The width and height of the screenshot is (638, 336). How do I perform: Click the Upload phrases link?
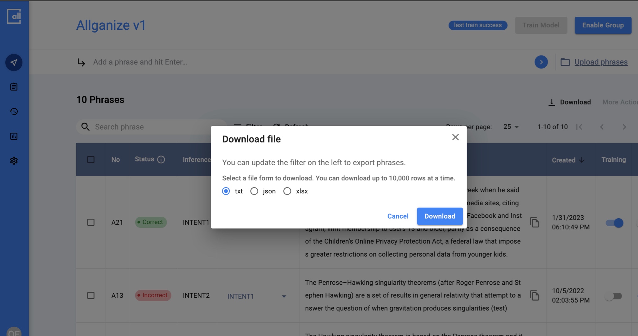(600, 62)
